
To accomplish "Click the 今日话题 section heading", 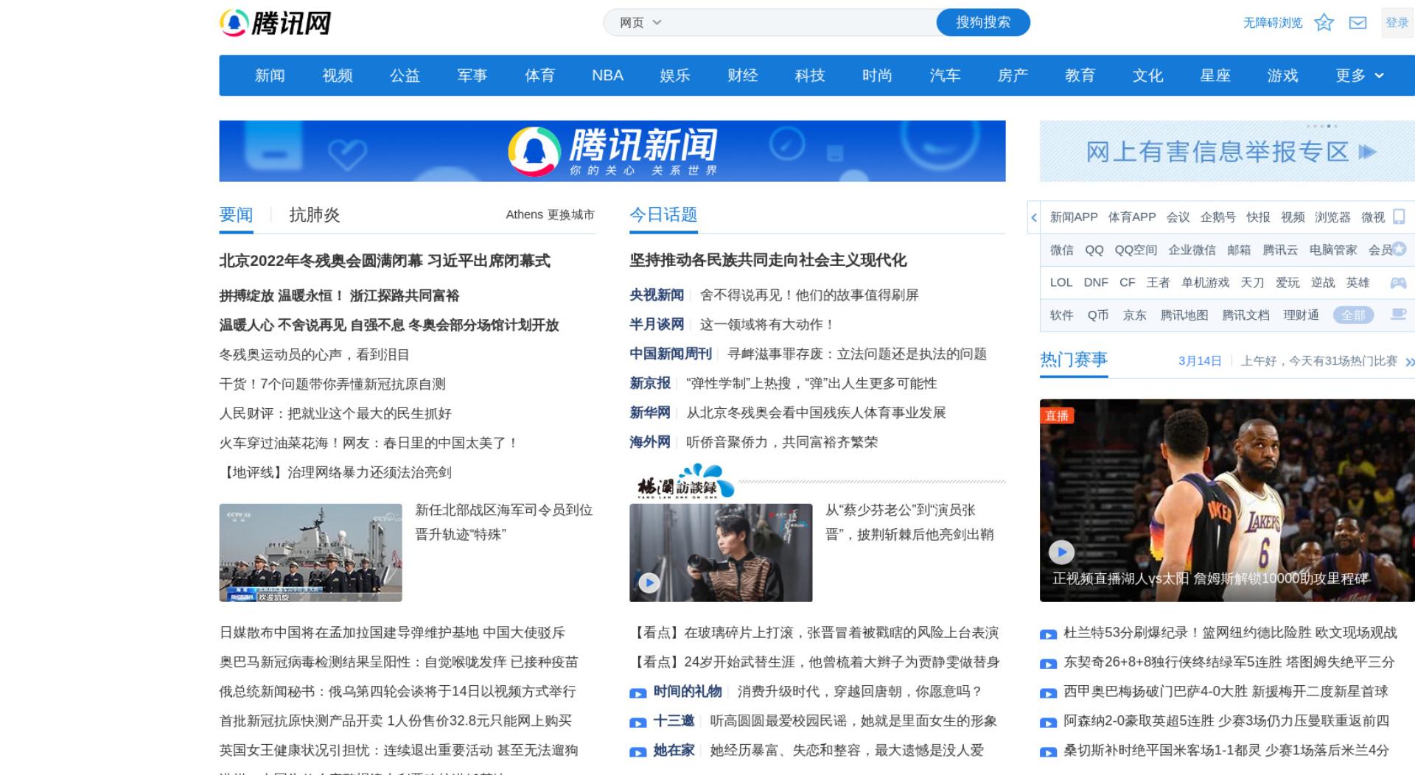I will (663, 214).
